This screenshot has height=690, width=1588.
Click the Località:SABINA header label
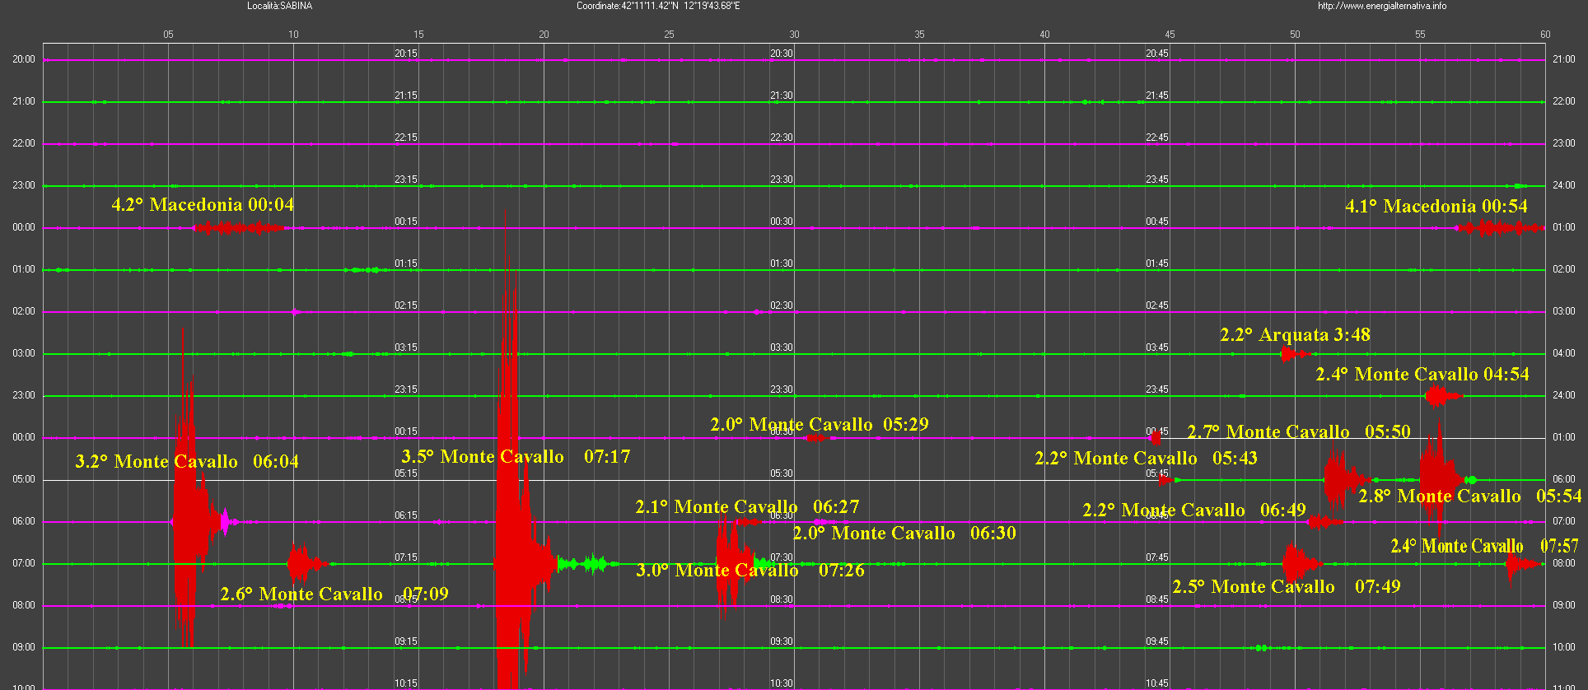pyautogui.click(x=280, y=6)
